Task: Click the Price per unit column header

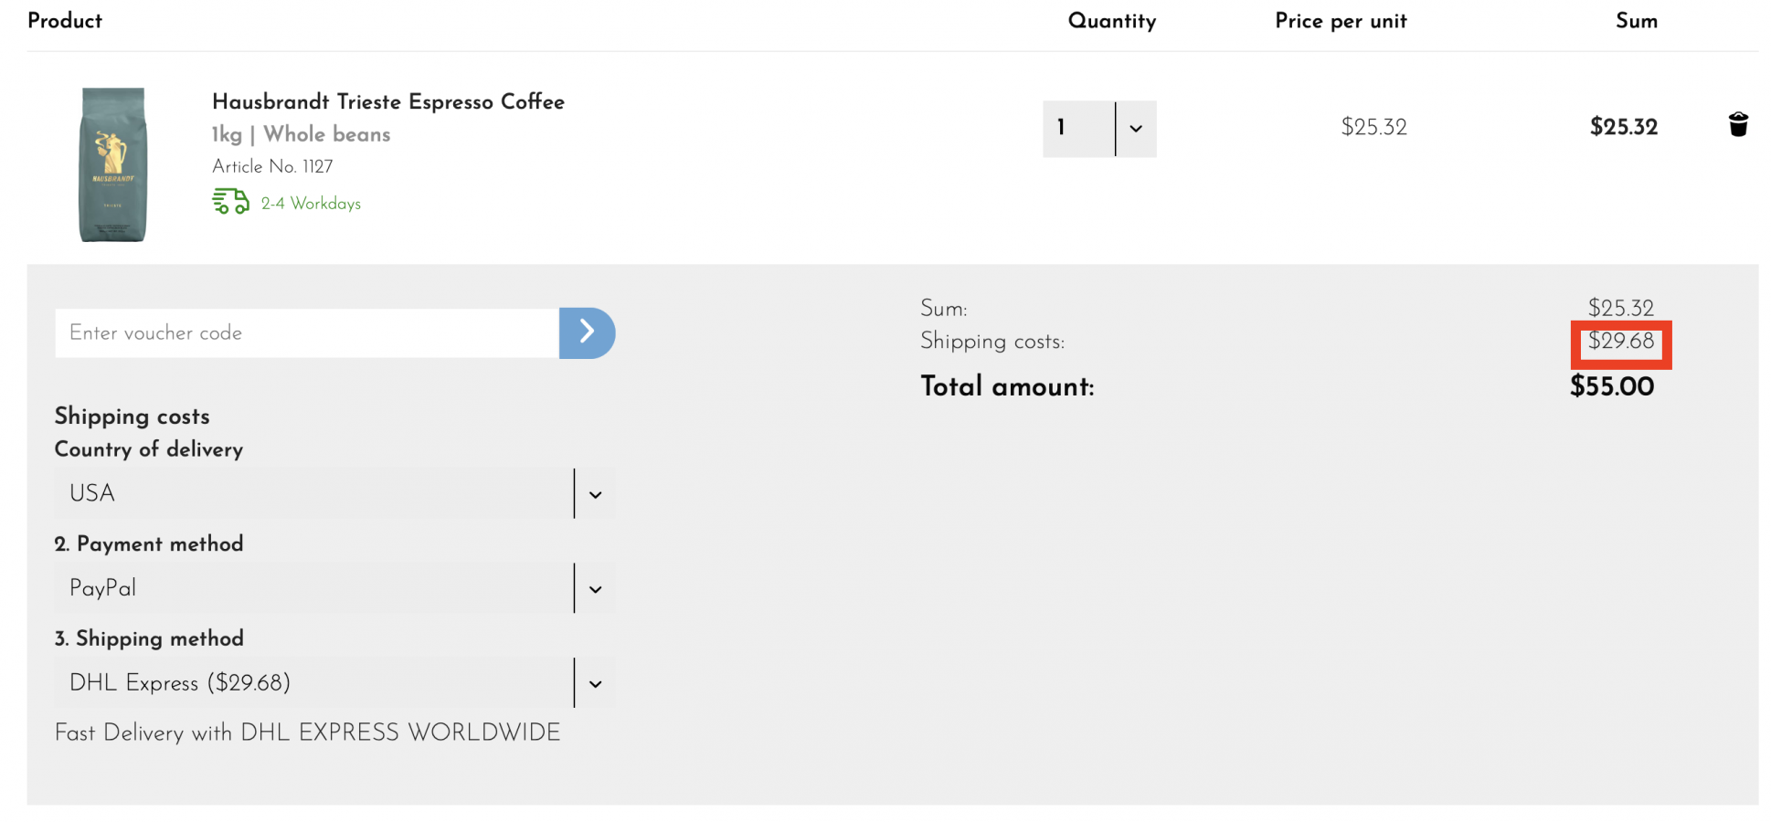Action: pyautogui.click(x=1340, y=21)
